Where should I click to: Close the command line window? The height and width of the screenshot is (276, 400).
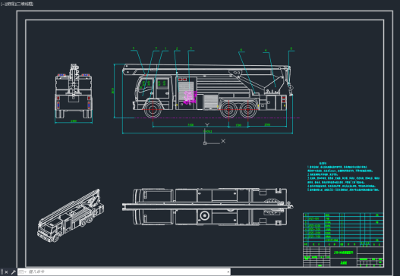point(6,272)
